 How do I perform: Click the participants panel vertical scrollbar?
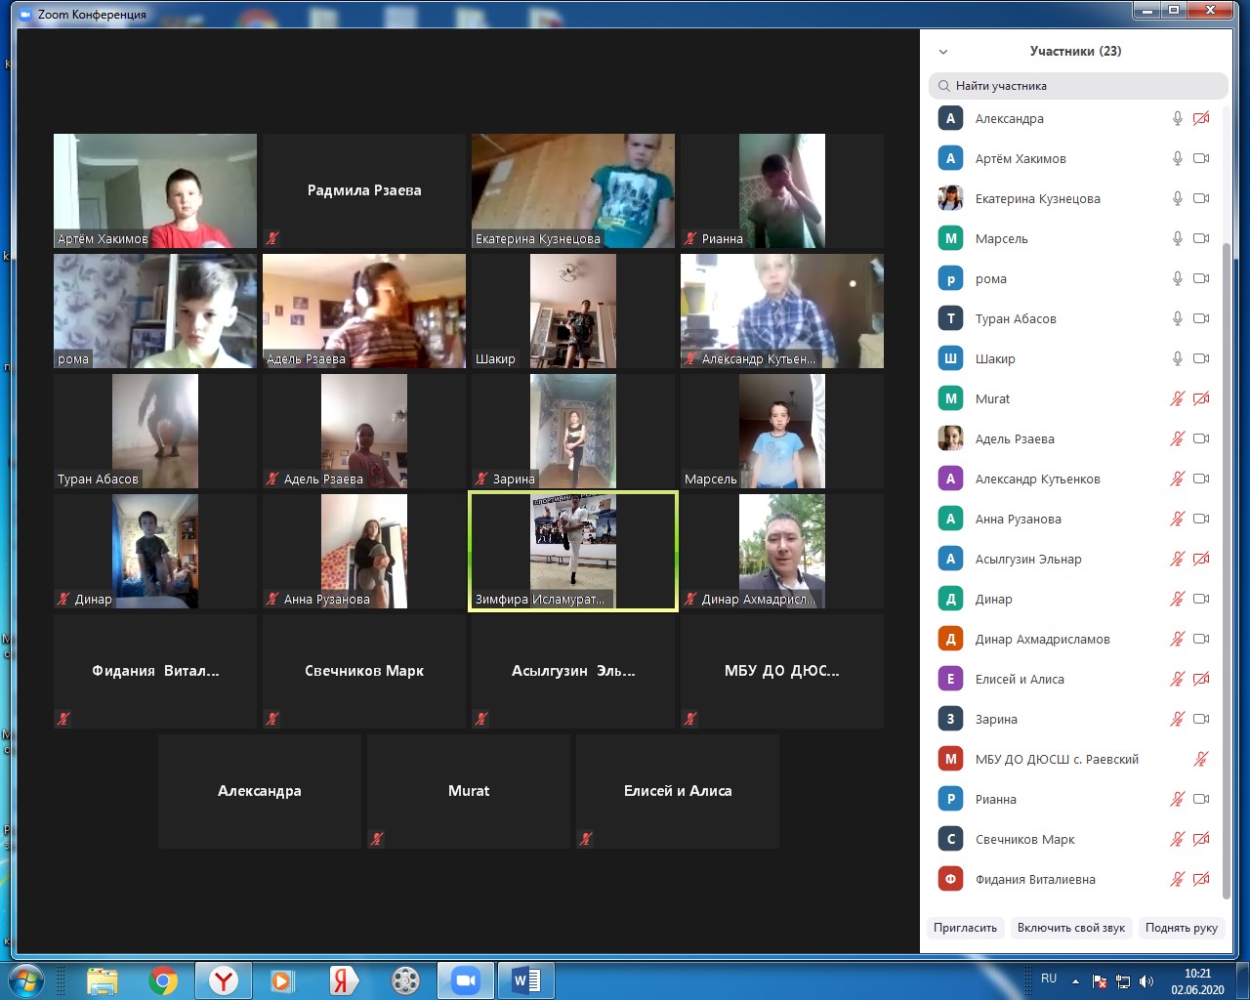point(1227,566)
